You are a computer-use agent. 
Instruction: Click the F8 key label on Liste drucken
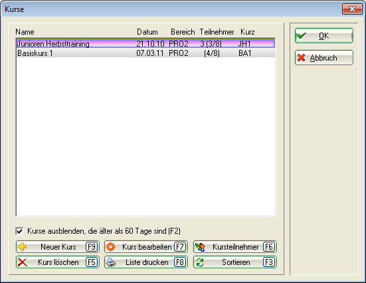[180, 262]
